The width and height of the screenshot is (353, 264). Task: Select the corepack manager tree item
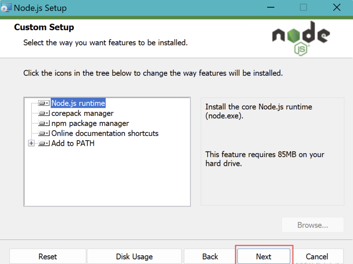pyautogui.click(x=82, y=113)
